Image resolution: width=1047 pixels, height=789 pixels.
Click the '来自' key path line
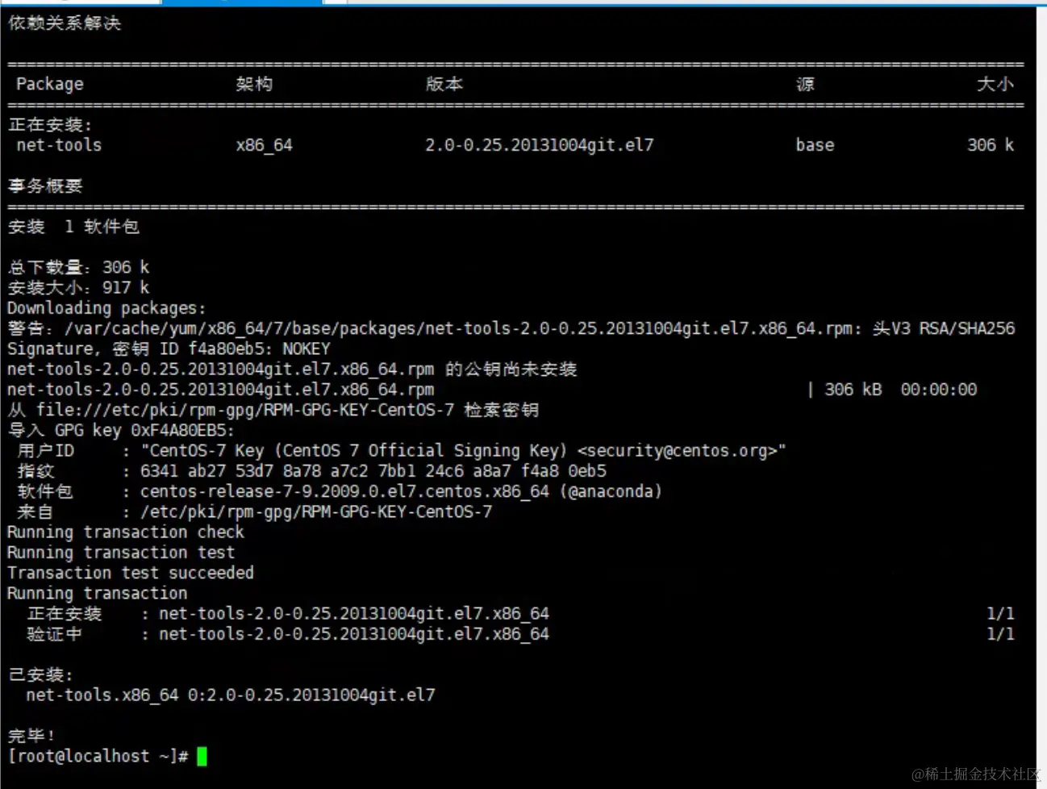pos(254,512)
